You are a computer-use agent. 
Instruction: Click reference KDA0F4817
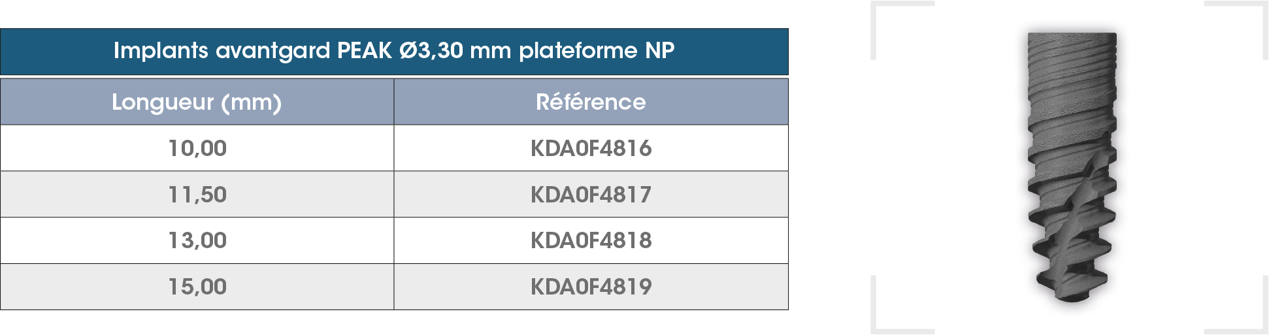coord(591,195)
